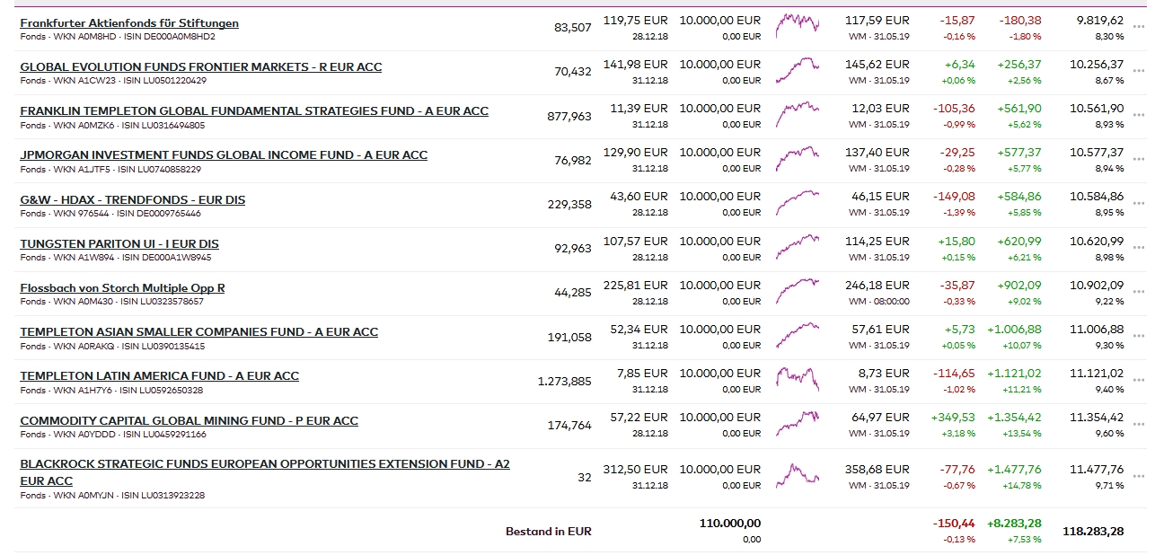The image size is (1155, 555).
Task: Show actions menu for Templeton Latin America Fund
Action: click(1139, 380)
